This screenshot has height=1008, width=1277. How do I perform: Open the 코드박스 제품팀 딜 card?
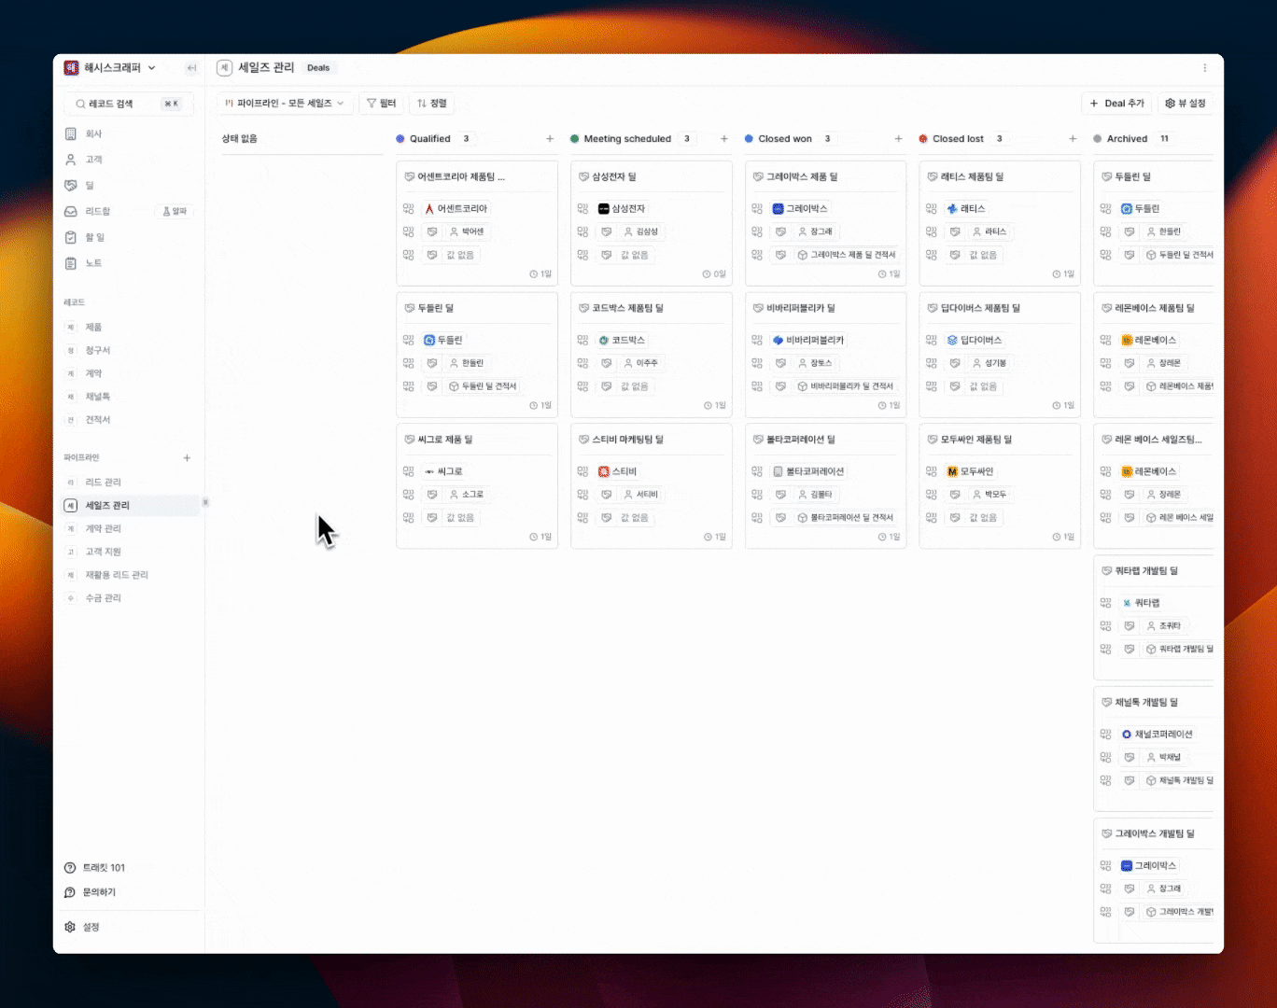pos(652,355)
